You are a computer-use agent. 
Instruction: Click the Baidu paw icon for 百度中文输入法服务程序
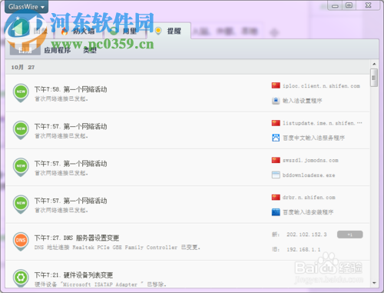pos(276,138)
